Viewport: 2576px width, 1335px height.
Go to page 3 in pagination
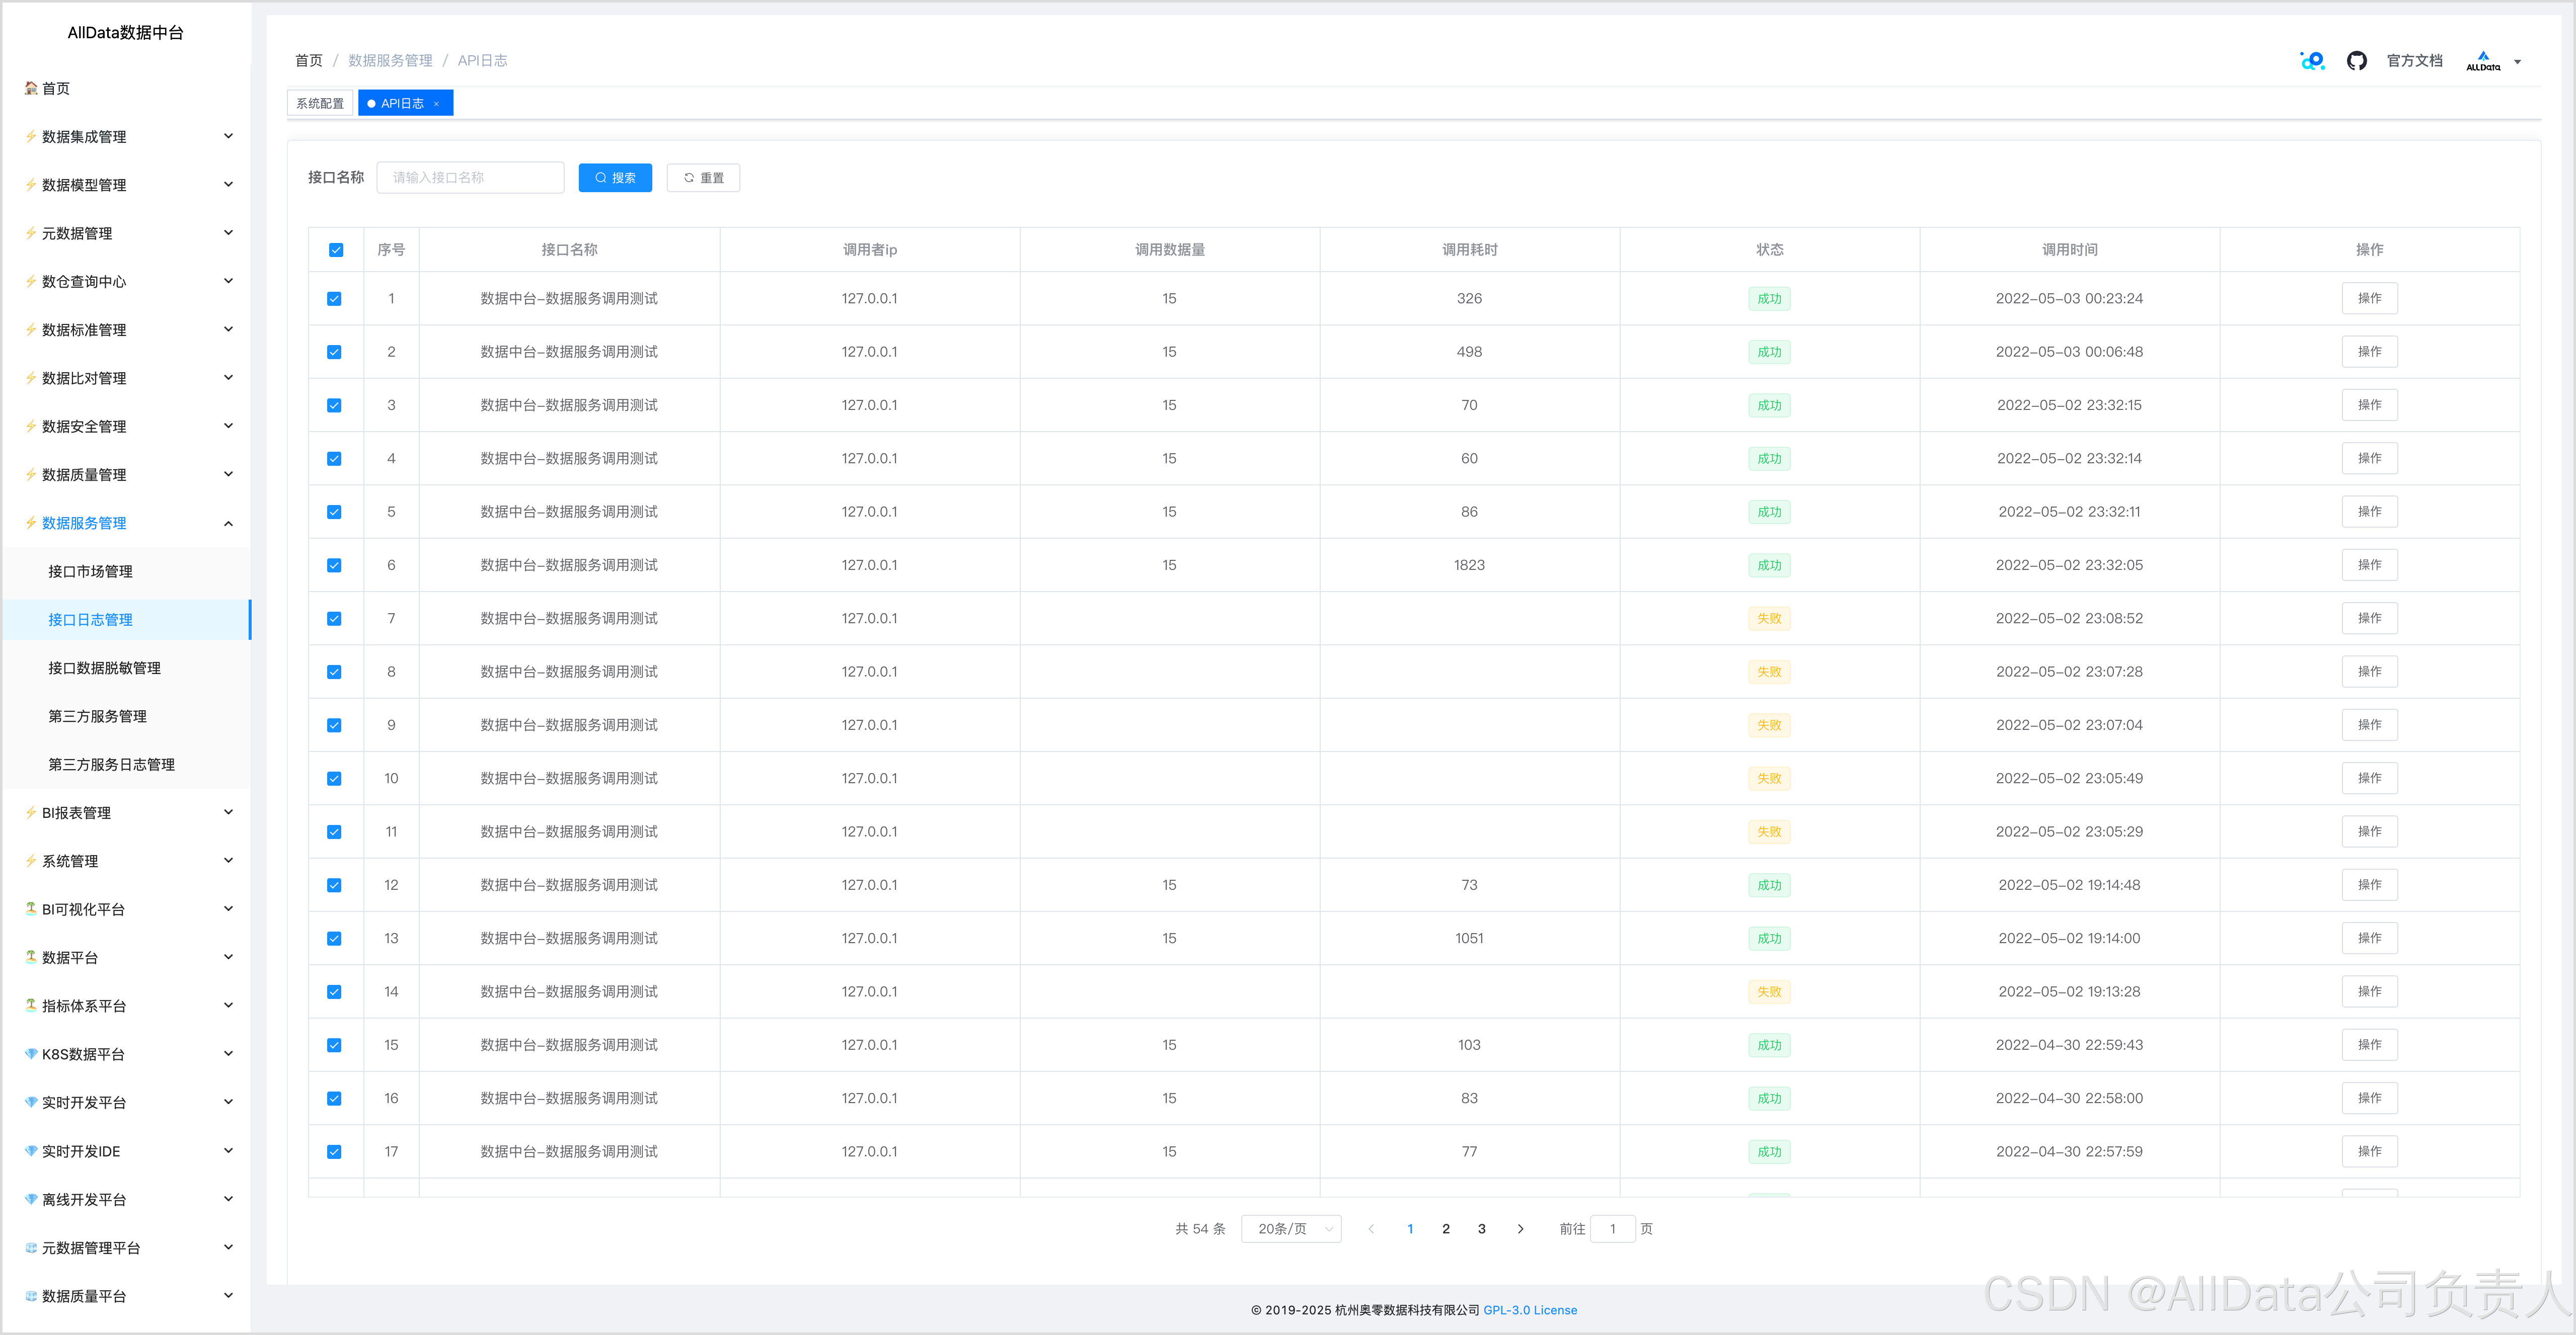point(1481,1229)
